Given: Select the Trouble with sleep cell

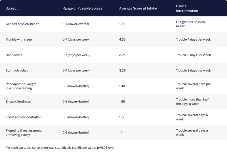Looking at the screenshot, I should pyautogui.click(x=19, y=40).
